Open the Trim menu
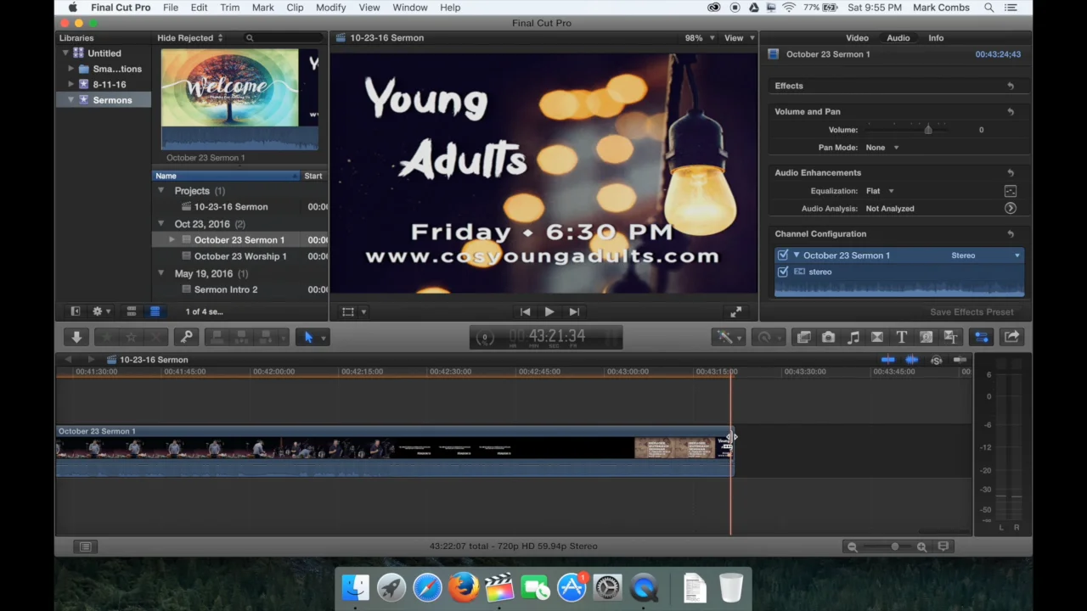Viewport: 1087px width, 611px height. (x=229, y=8)
